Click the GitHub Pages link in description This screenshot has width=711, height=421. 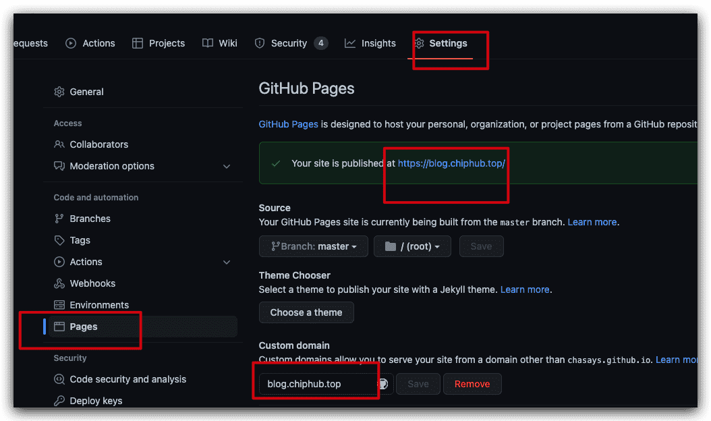pos(289,124)
